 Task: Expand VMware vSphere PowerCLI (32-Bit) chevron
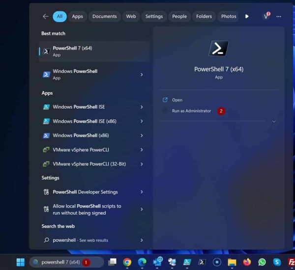[142, 164]
